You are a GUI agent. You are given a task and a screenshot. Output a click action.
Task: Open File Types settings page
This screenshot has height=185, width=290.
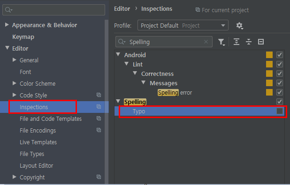32,154
